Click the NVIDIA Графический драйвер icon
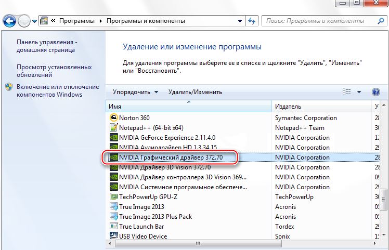The width and height of the screenshot is (389, 250). [113, 157]
